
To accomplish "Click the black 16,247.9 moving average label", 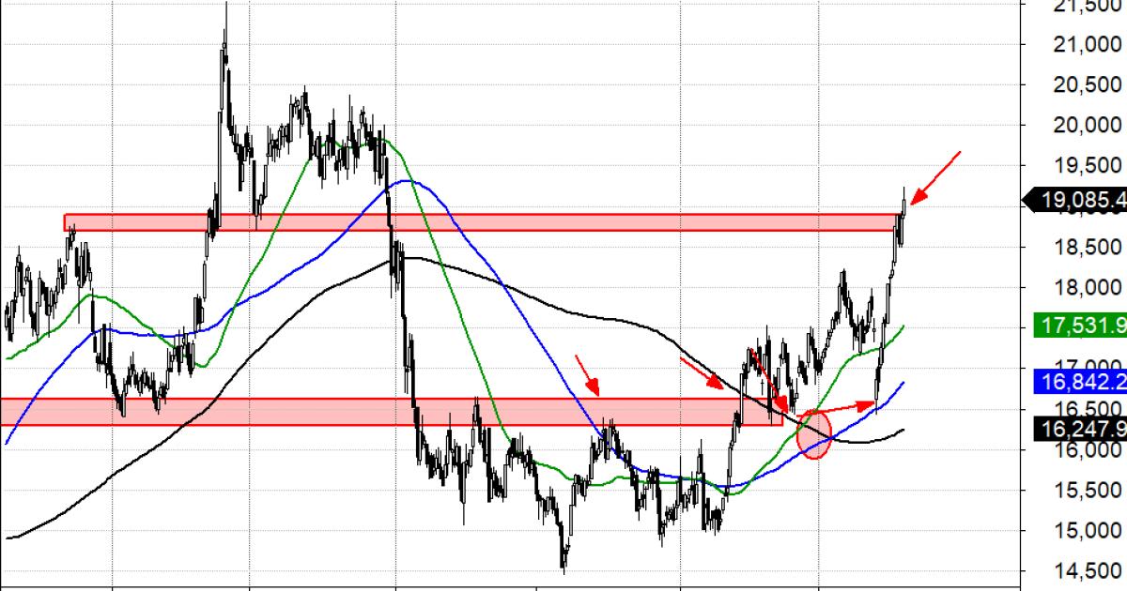I will 1078,429.
